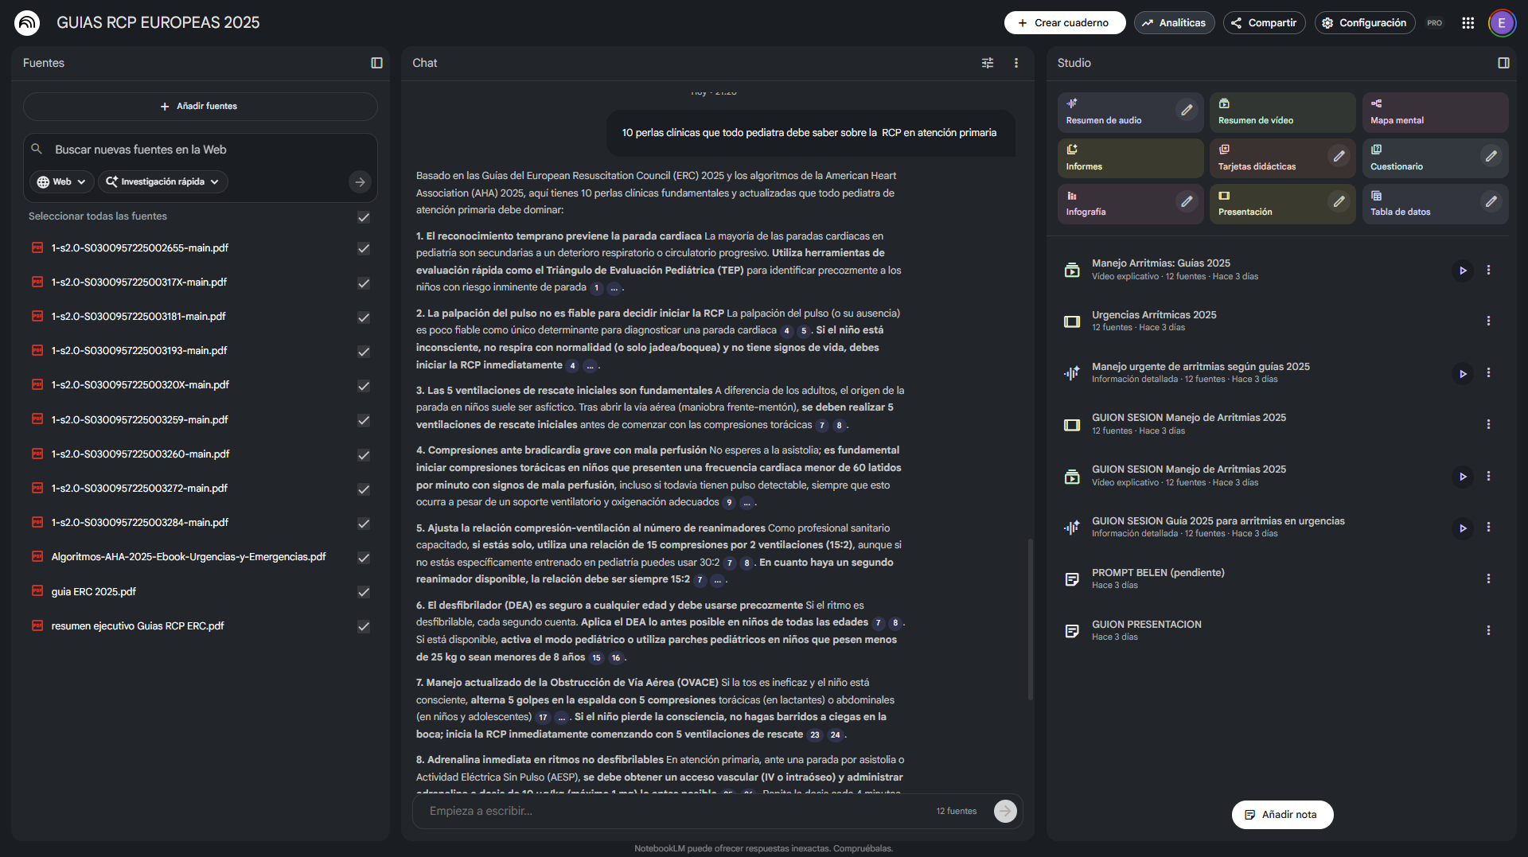Uncheck the Algoritmos-AHA-2025-Ebook source

click(x=364, y=558)
